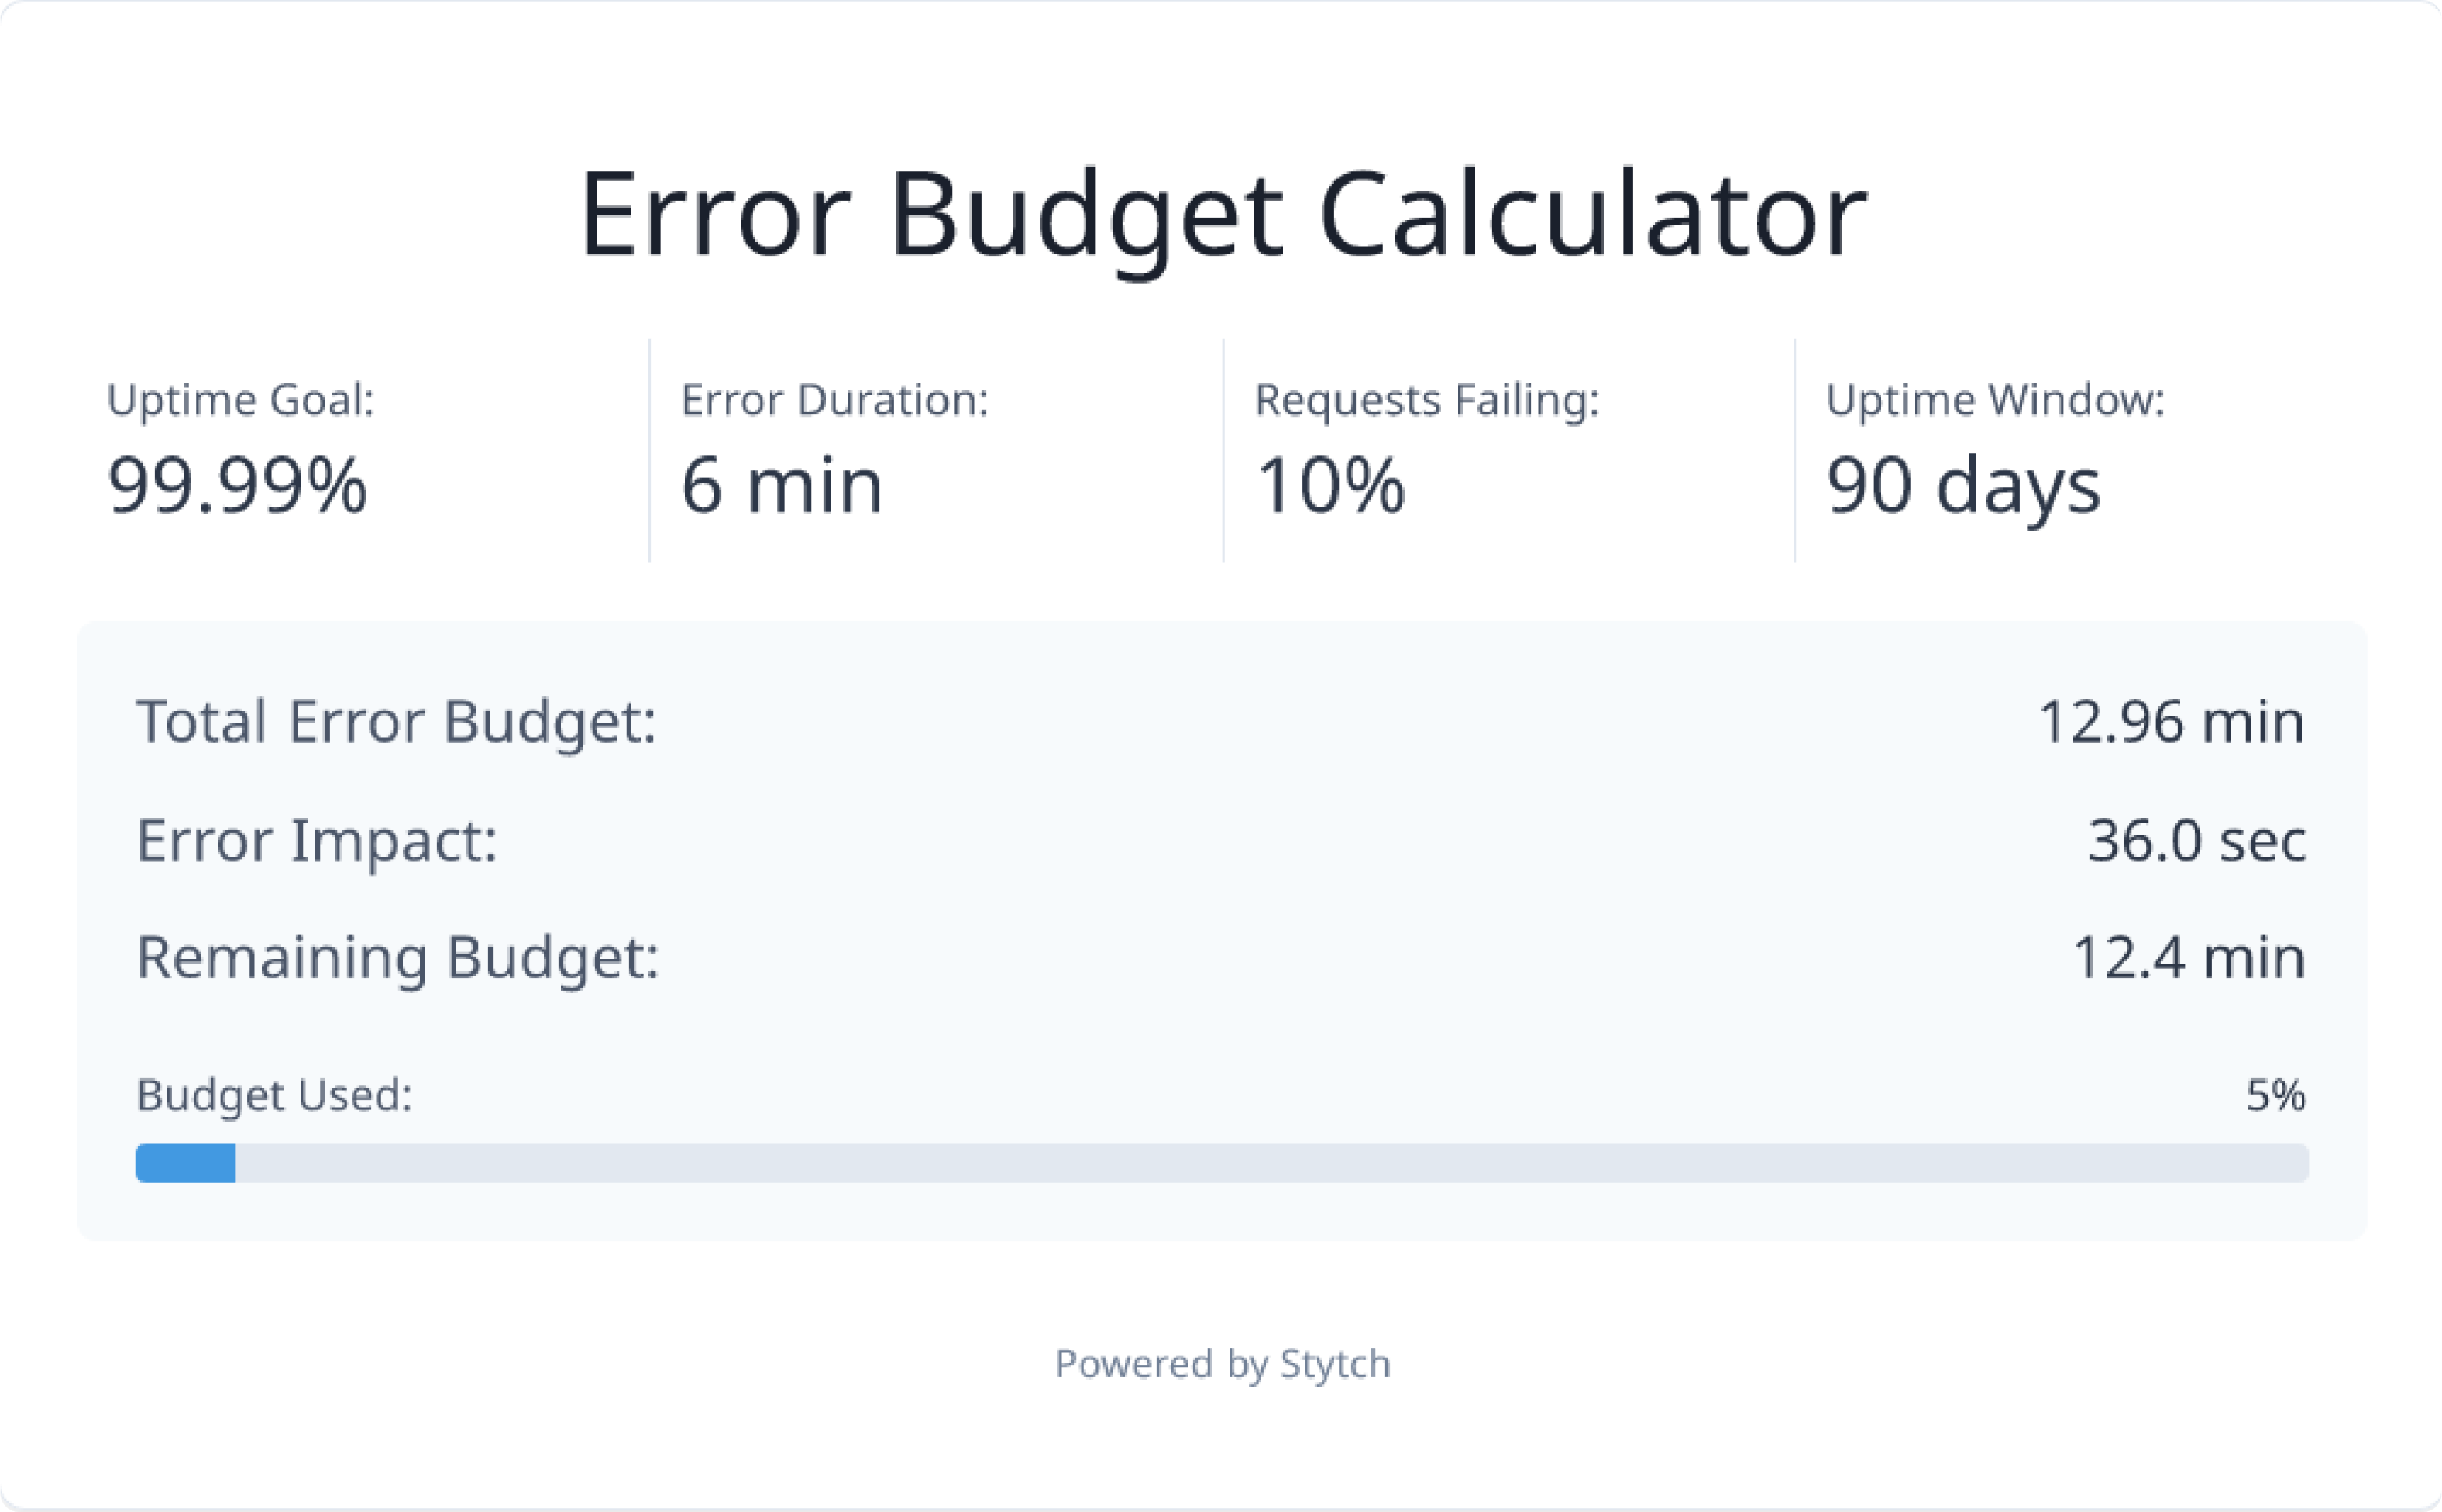The image size is (2442, 1512).
Task: Click the Budget Used progress bar
Action: click(x=1222, y=1160)
